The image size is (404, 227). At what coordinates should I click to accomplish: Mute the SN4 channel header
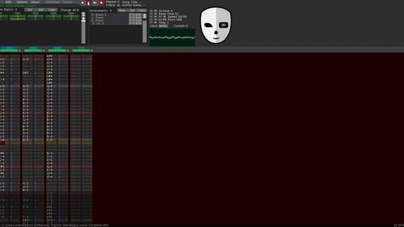(x=81, y=48)
